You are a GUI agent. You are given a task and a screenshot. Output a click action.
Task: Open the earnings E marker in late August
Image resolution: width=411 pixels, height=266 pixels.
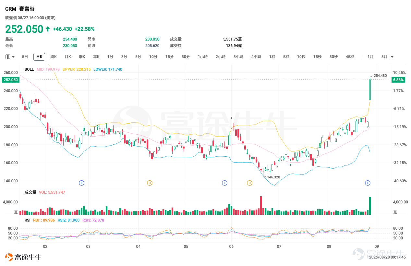point(368,183)
